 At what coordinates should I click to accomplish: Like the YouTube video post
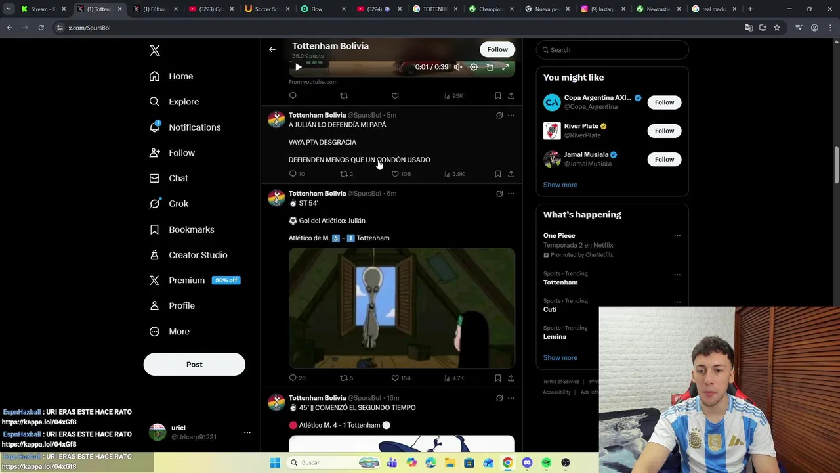(395, 96)
